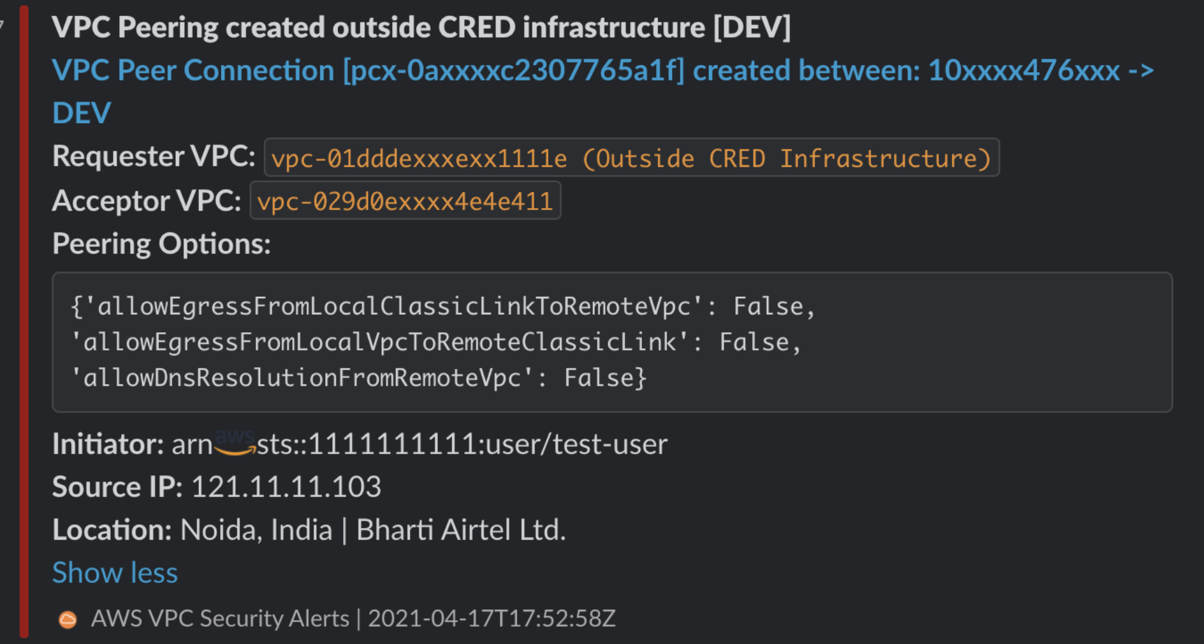
Task: Click allowEgressFromLocalClassicLinkToRemoteVpc line in code
Action: pos(443,307)
